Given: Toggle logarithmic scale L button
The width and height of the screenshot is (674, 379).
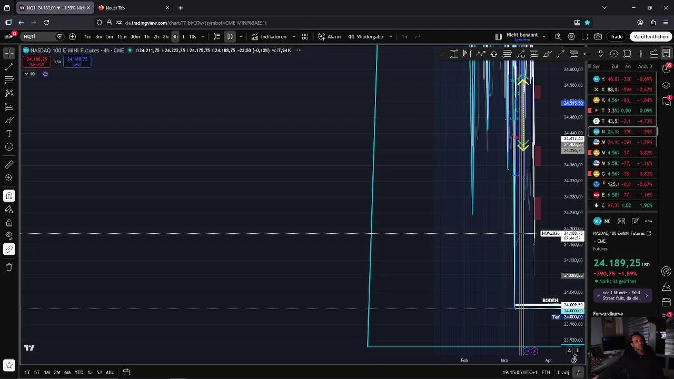Looking at the screenshot, I should [x=578, y=351].
